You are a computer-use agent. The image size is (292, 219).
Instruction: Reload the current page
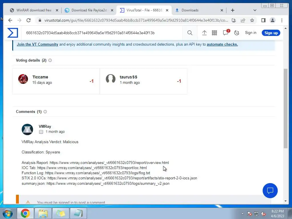click(x=29, y=20)
